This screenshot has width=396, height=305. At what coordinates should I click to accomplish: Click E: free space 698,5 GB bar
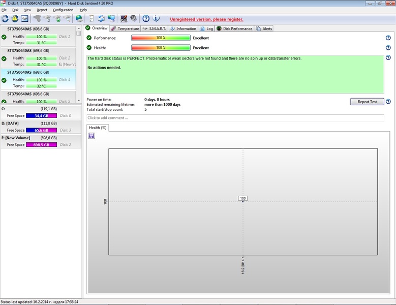[x=41, y=145]
